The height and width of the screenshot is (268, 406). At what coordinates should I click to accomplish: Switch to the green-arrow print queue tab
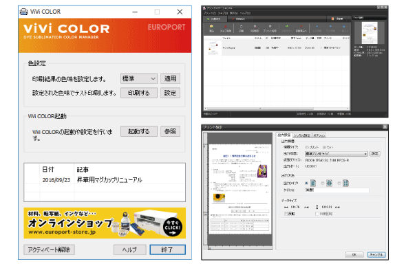215,19
